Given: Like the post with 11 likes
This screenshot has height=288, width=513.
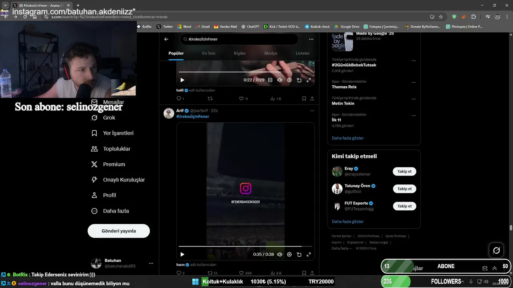Looking at the screenshot, I should [244, 98].
